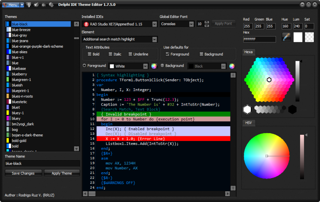Open the Element combo box
This screenshot has width=320, height=202.
[x=154, y=39]
